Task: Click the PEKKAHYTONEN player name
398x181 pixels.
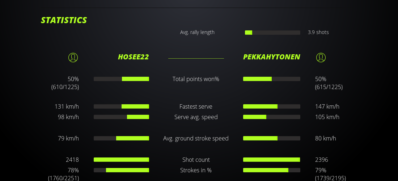Action: [271, 57]
